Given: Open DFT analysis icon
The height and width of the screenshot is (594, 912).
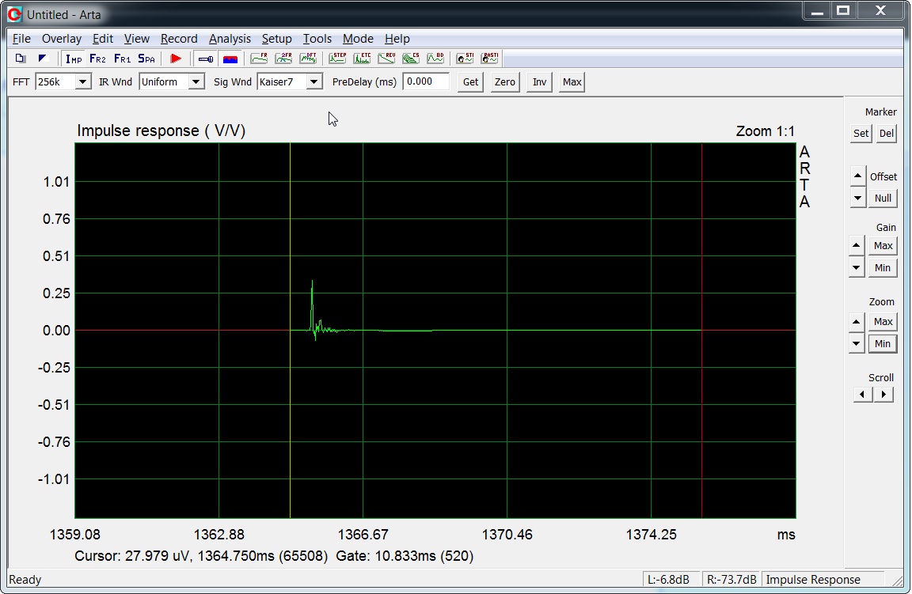Looking at the screenshot, I should pos(308,59).
